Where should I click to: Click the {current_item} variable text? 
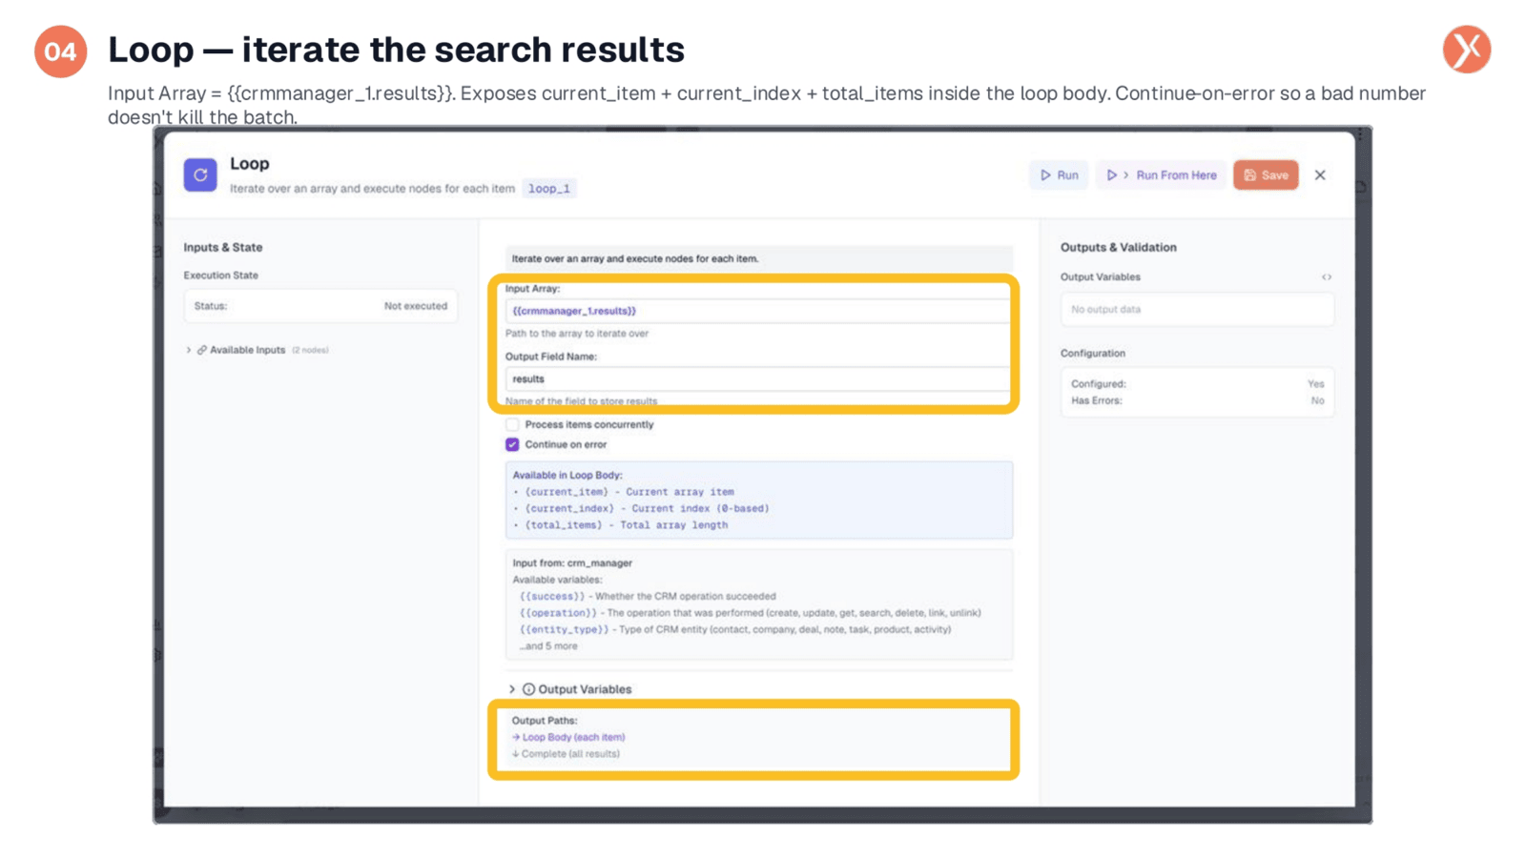[567, 492]
